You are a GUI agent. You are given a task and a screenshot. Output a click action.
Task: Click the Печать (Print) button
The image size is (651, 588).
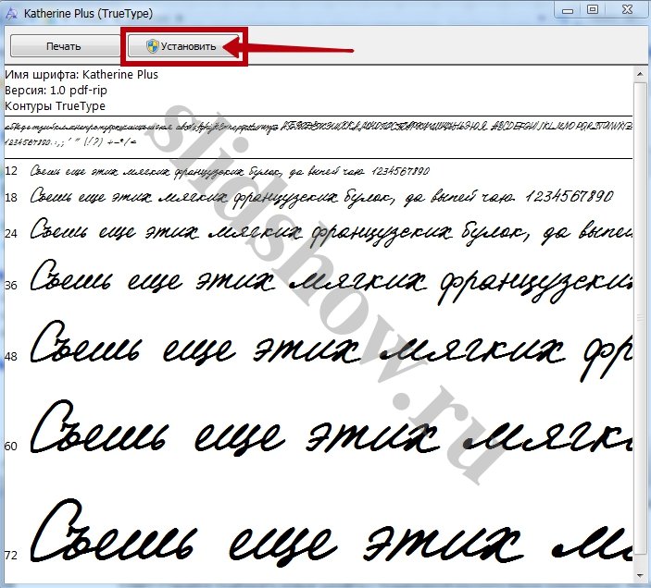pos(64,46)
